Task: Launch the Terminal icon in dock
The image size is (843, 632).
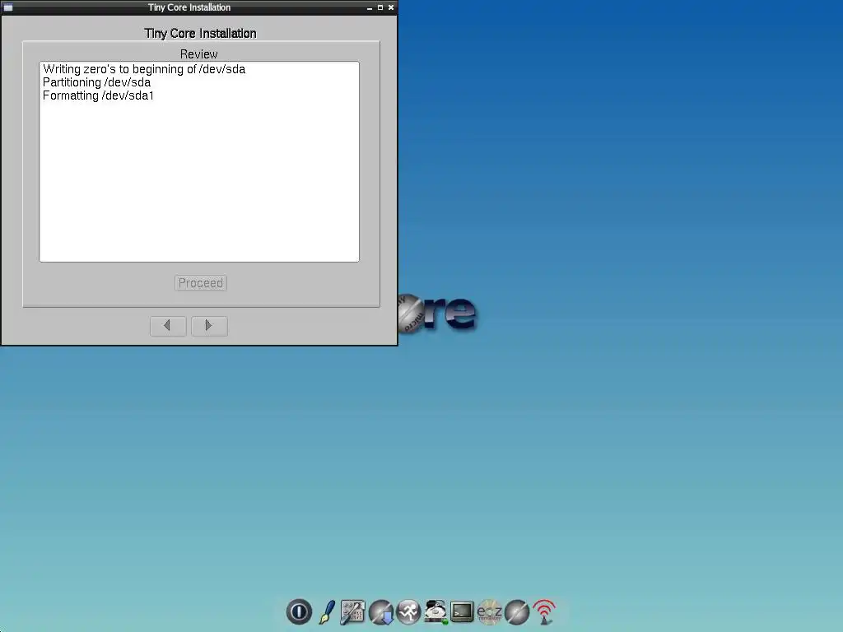Action: coord(462,611)
